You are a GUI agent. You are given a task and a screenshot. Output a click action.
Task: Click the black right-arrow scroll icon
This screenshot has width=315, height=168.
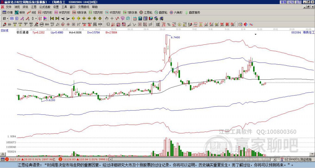coord(68,19)
